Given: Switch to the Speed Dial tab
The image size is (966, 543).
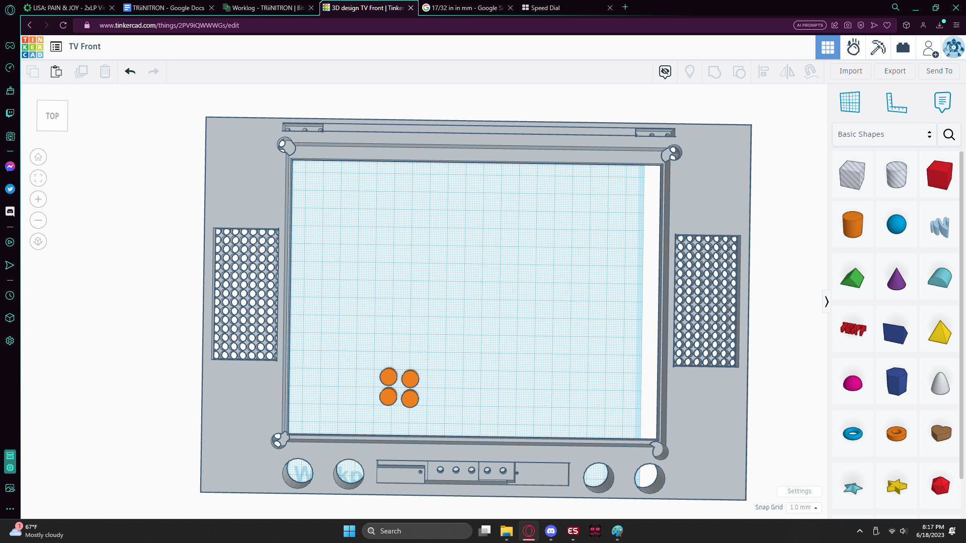Looking at the screenshot, I should point(568,8).
